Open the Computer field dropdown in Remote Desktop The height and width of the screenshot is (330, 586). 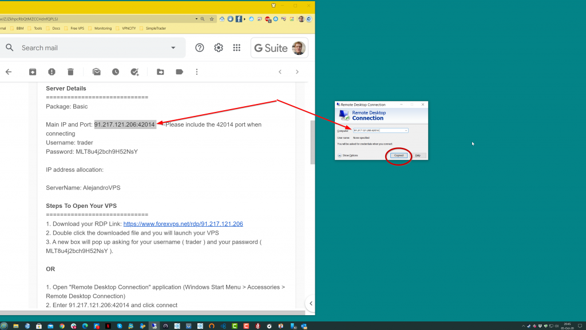point(406,131)
